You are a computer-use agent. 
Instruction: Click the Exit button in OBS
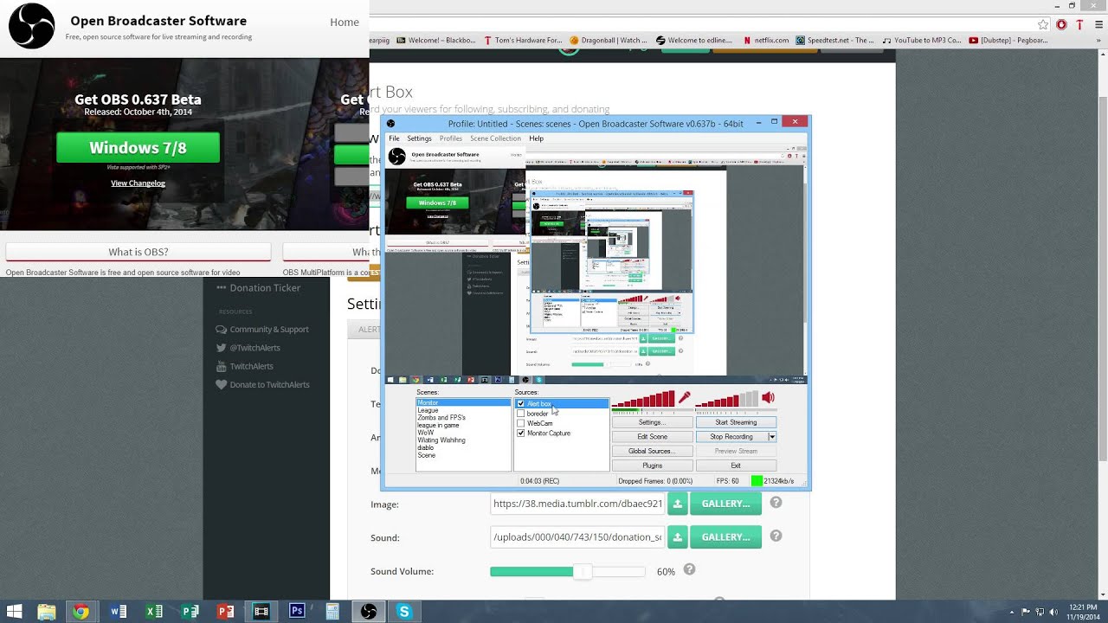736,466
